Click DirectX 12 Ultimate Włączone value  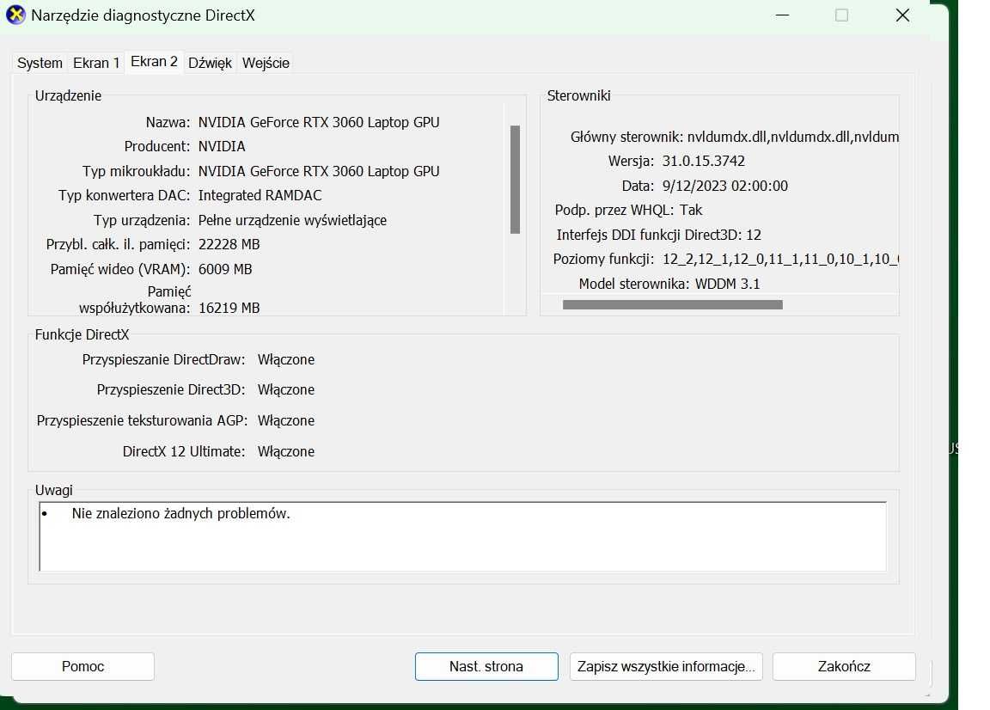point(286,451)
